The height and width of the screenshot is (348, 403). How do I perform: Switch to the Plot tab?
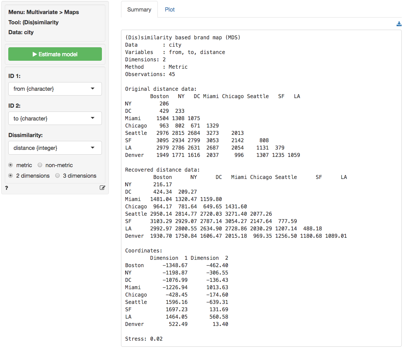pos(170,10)
